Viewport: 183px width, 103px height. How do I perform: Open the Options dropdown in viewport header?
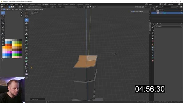(148, 7)
